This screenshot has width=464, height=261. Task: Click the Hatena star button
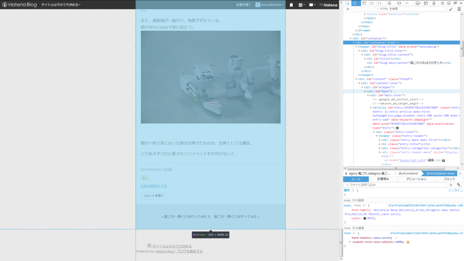click(145, 178)
